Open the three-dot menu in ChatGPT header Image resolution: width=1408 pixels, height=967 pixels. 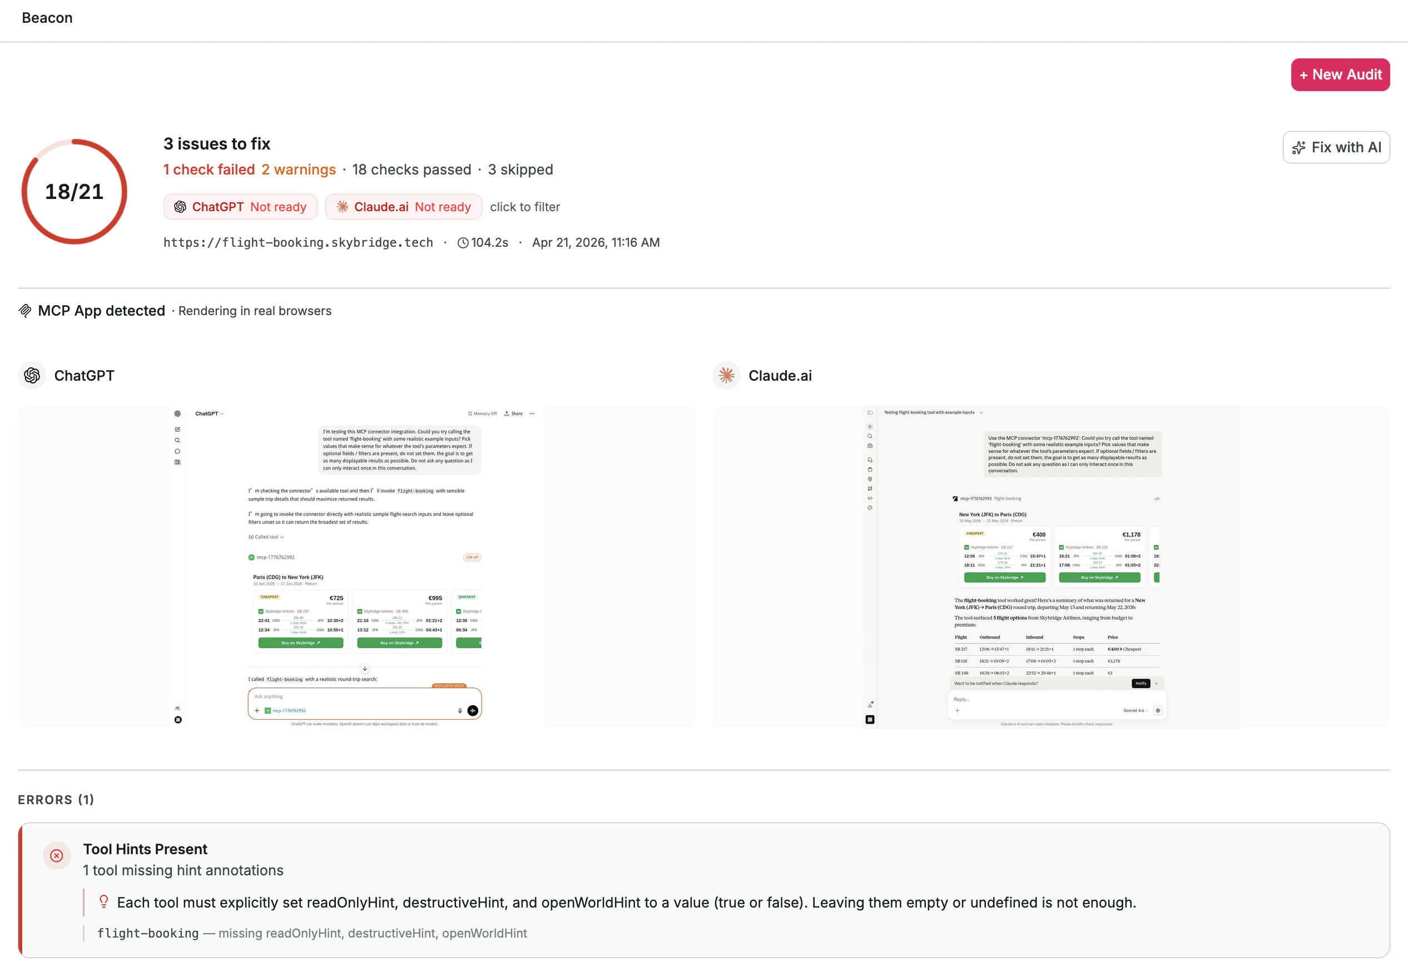click(x=532, y=414)
